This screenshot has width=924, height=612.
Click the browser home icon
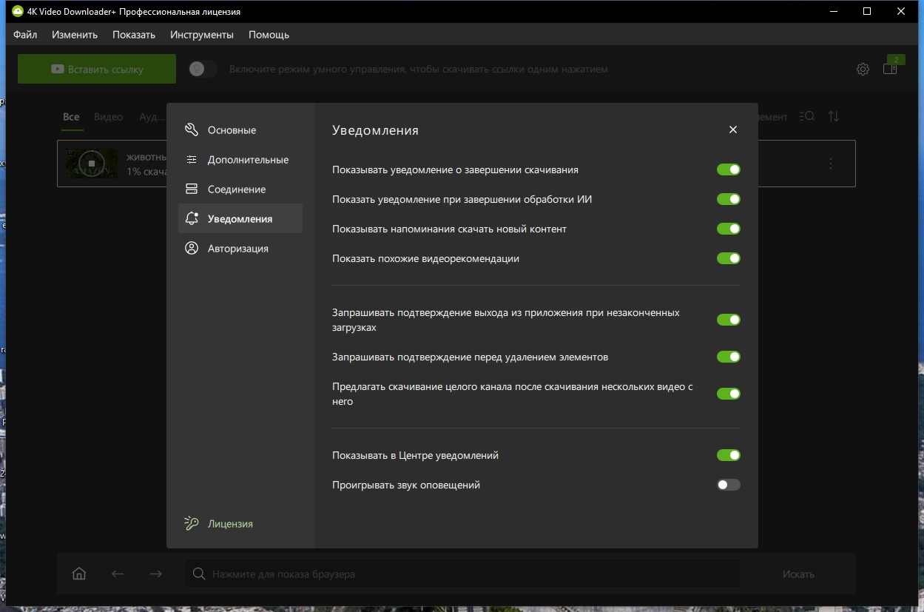point(79,574)
